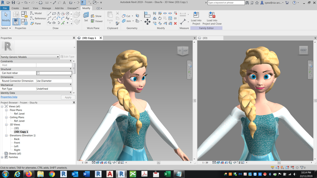Click the keyword search input field
This screenshot has height=178, width=317.
[x=226, y=3]
